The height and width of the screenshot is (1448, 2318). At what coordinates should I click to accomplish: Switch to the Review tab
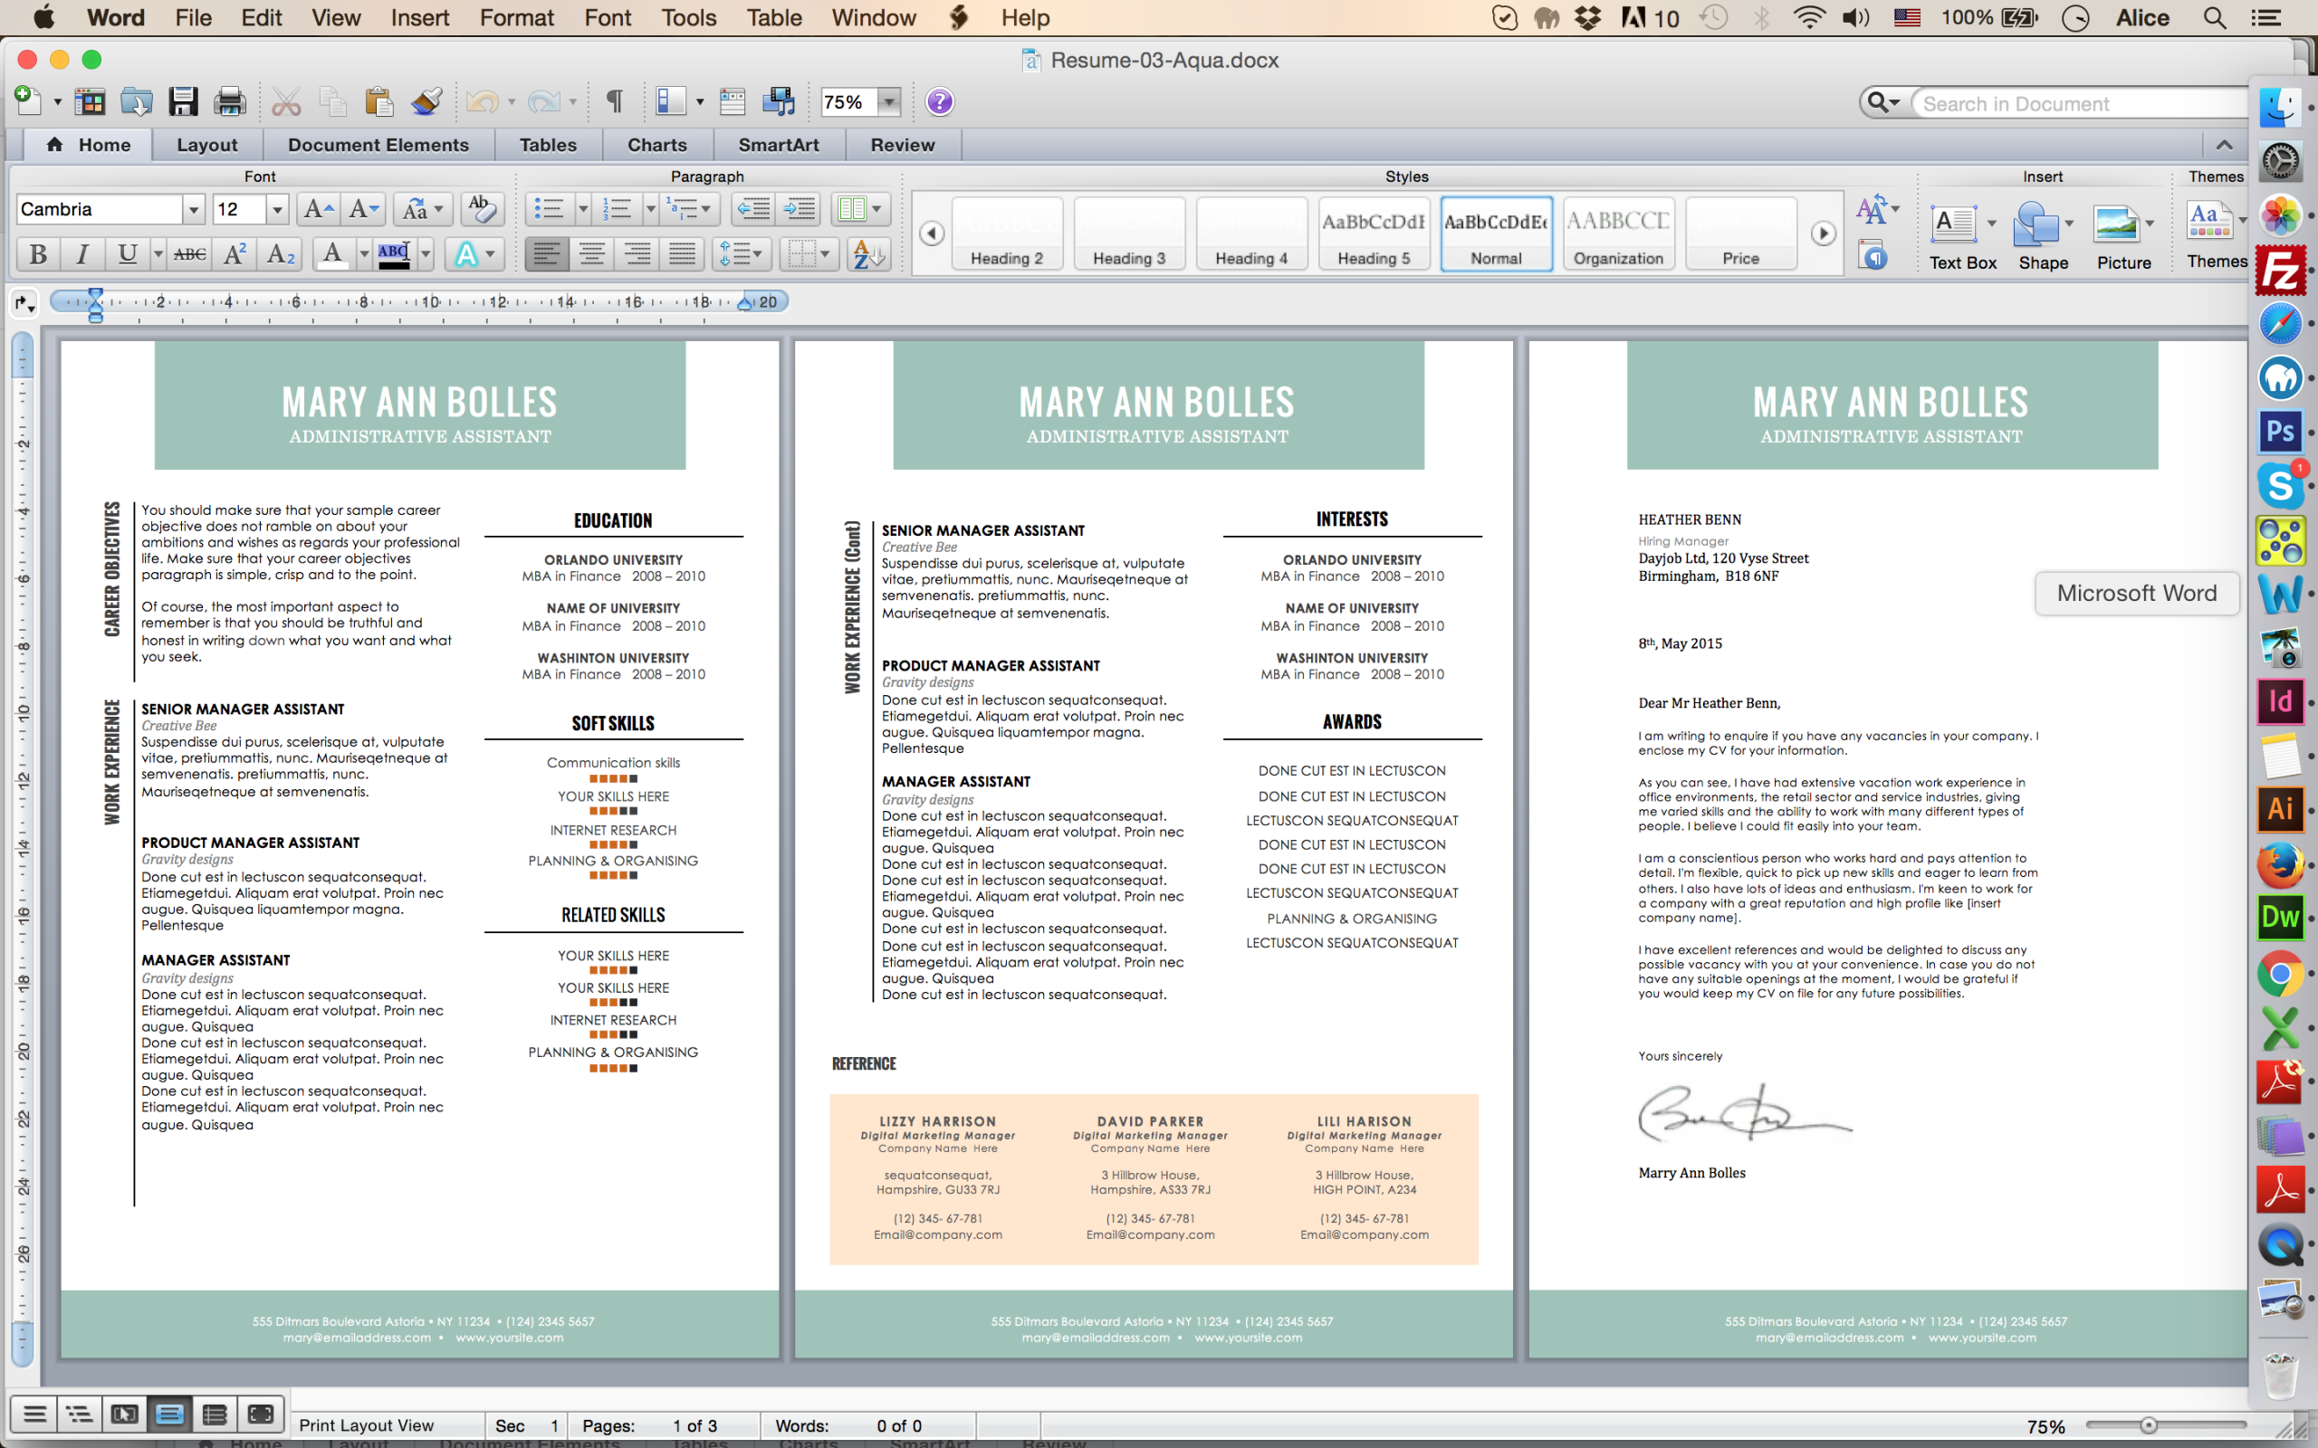pos(902,145)
